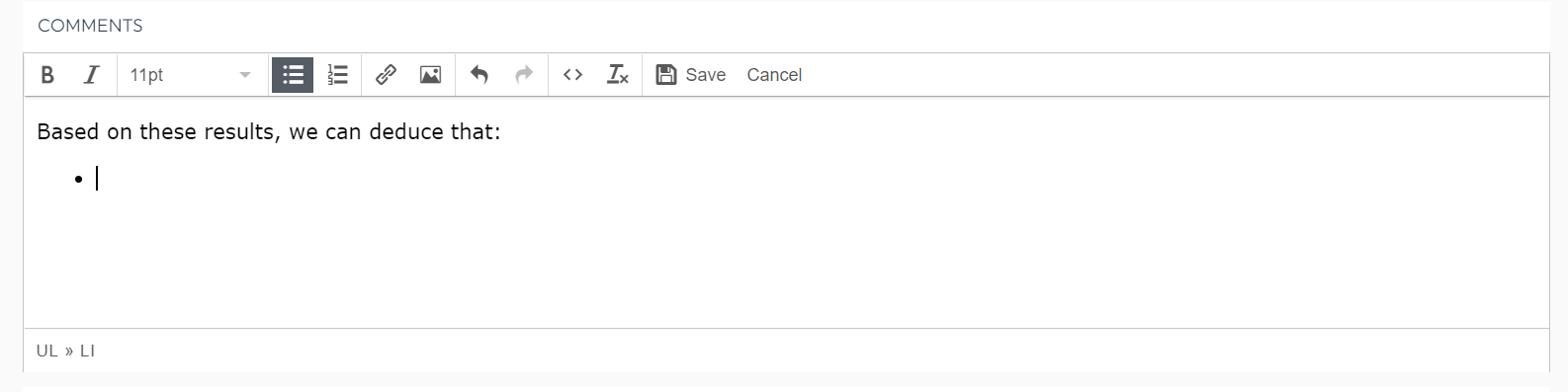This screenshot has width=1568, height=392.
Task: Expand font size list via arrow
Action: point(245,75)
